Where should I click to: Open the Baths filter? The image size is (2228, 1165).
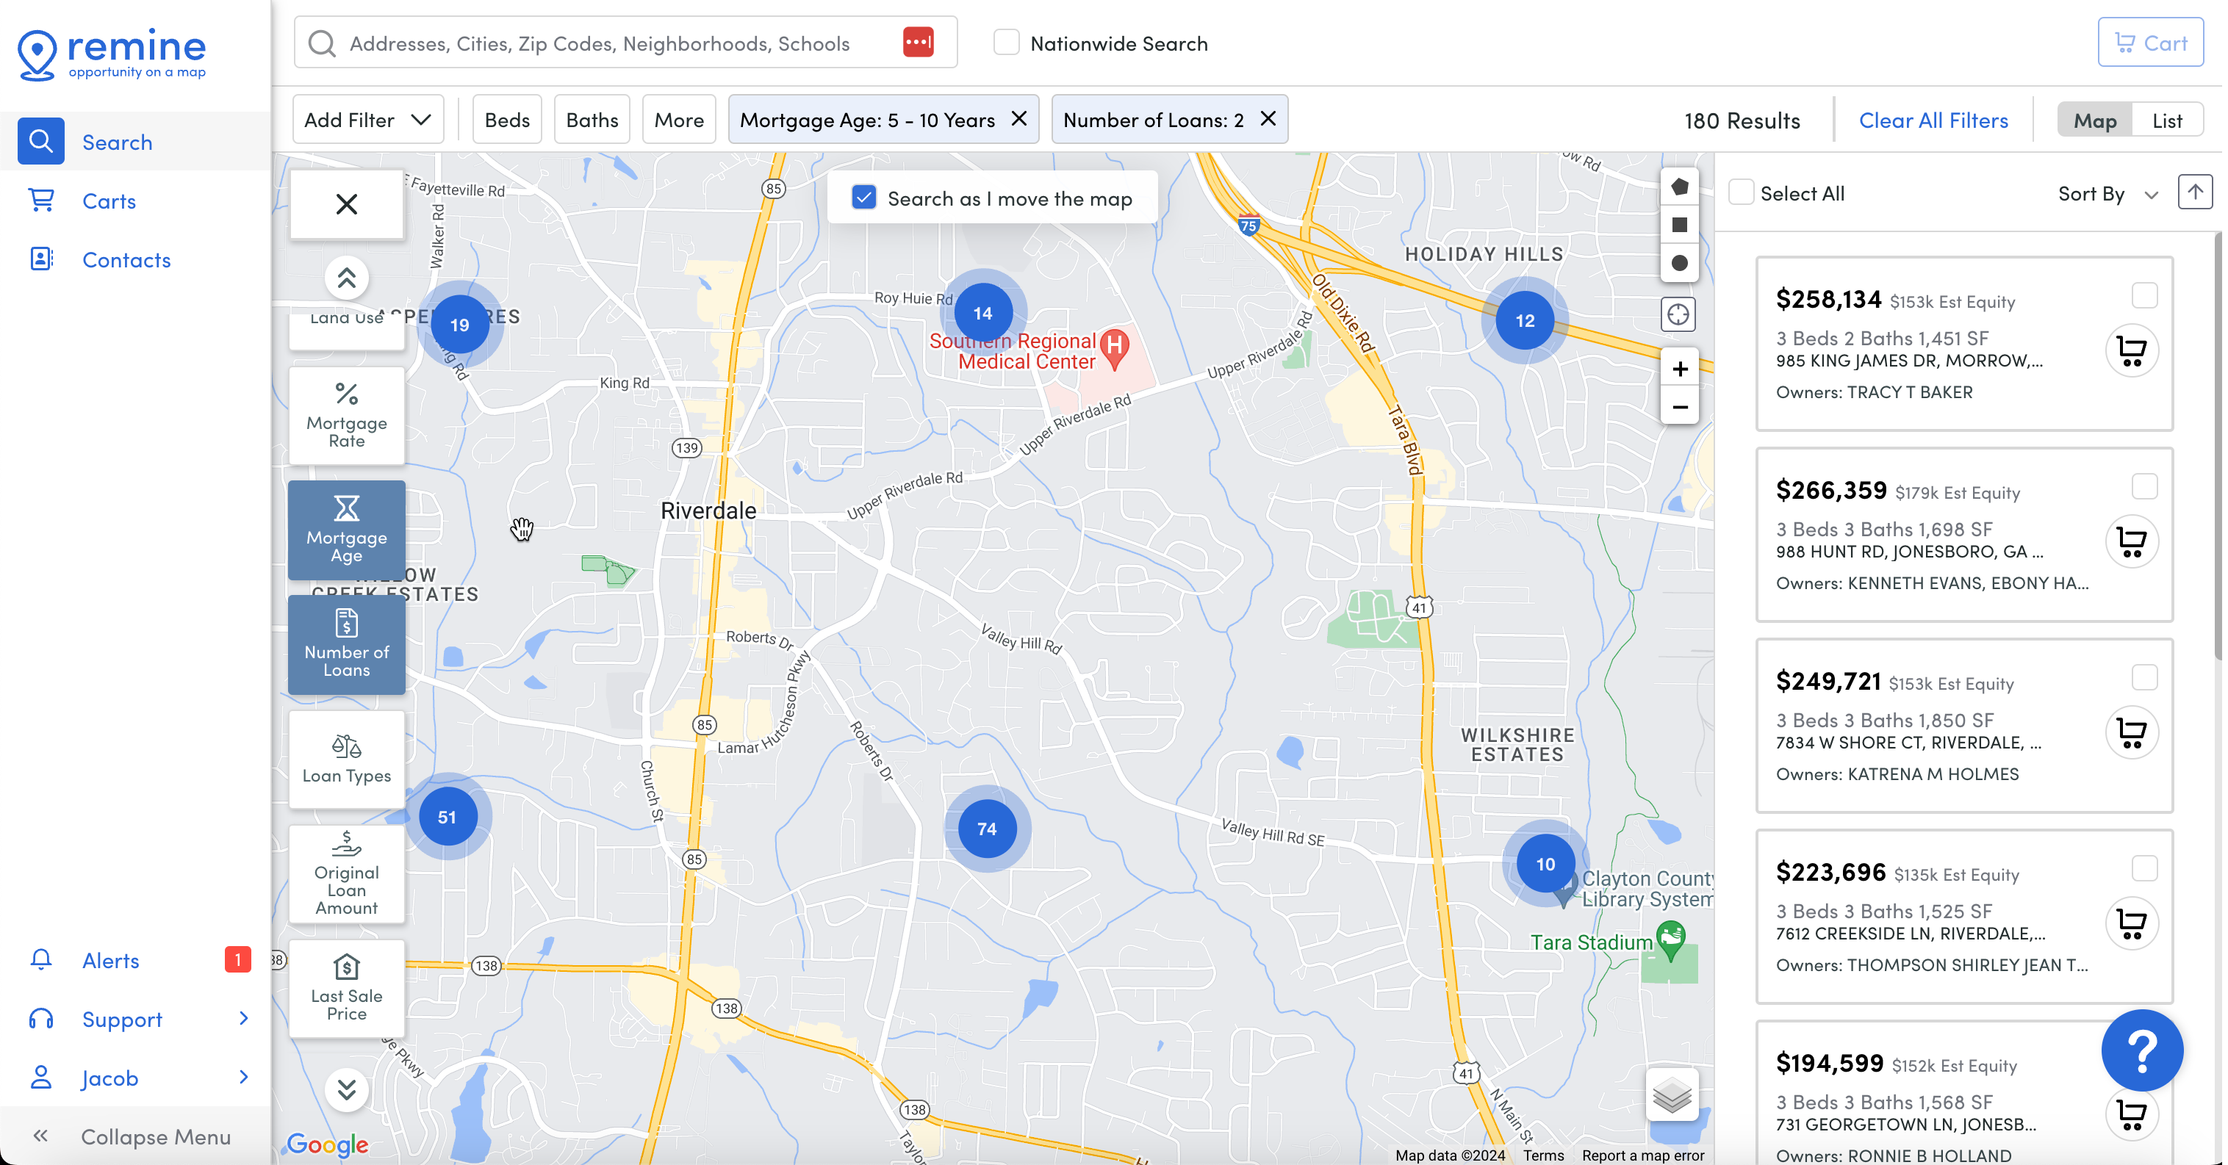(x=592, y=119)
